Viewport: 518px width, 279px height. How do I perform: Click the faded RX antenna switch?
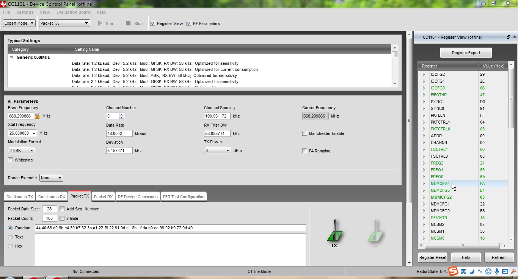[x=375, y=232]
